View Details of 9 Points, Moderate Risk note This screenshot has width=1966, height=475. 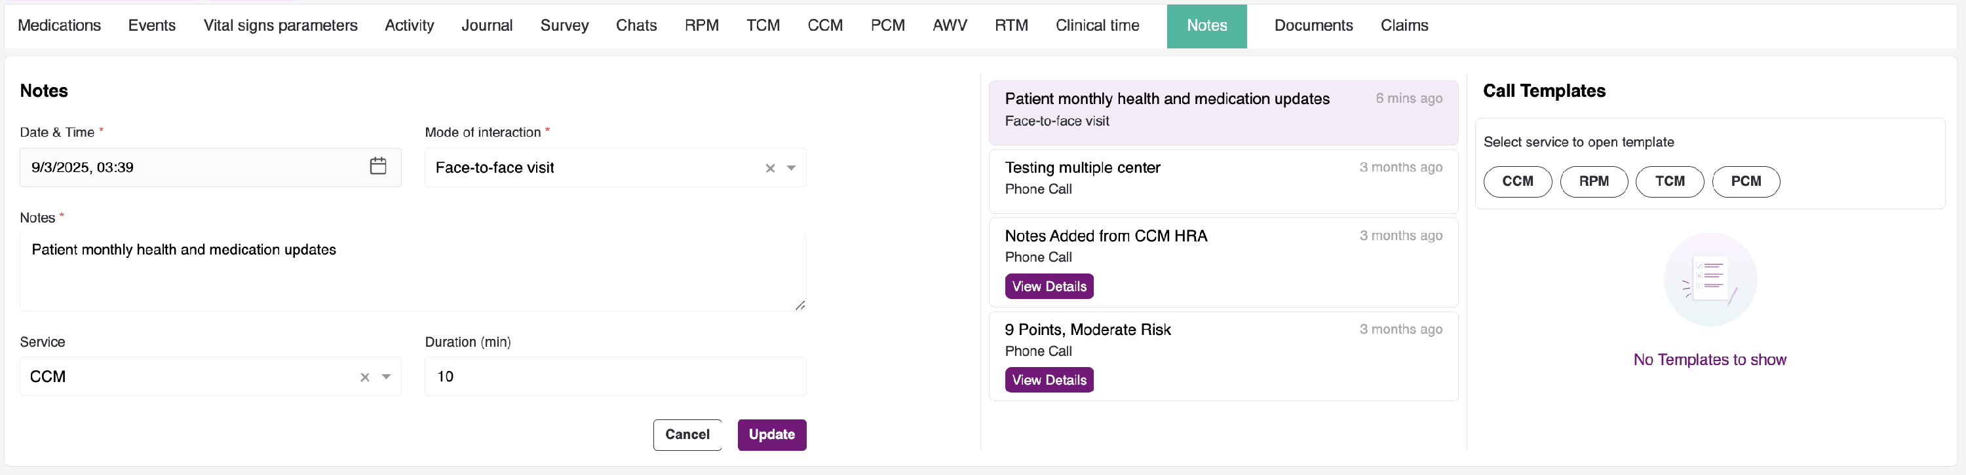click(x=1049, y=379)
